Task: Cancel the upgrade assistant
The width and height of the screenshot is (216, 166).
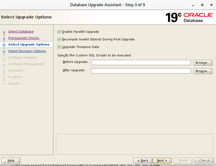Action: click(x=204, y=161)
